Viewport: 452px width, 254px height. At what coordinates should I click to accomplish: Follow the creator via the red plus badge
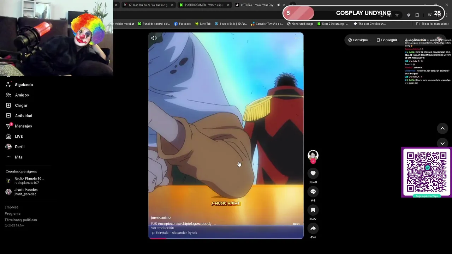pyautogui.click(x=313, y=161)
